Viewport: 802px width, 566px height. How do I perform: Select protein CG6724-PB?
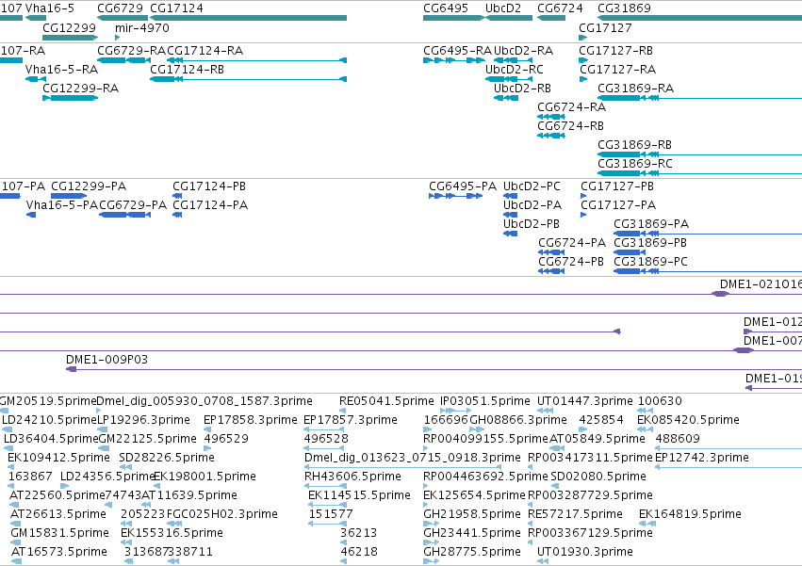pos(551,271)
